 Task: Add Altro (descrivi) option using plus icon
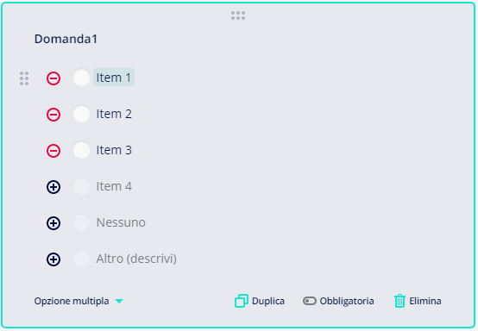(x=53, y=259)
